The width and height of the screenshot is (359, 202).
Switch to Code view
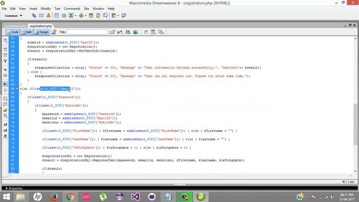12,32
